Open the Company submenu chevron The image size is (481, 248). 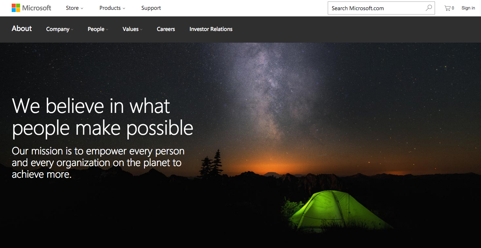72,29
